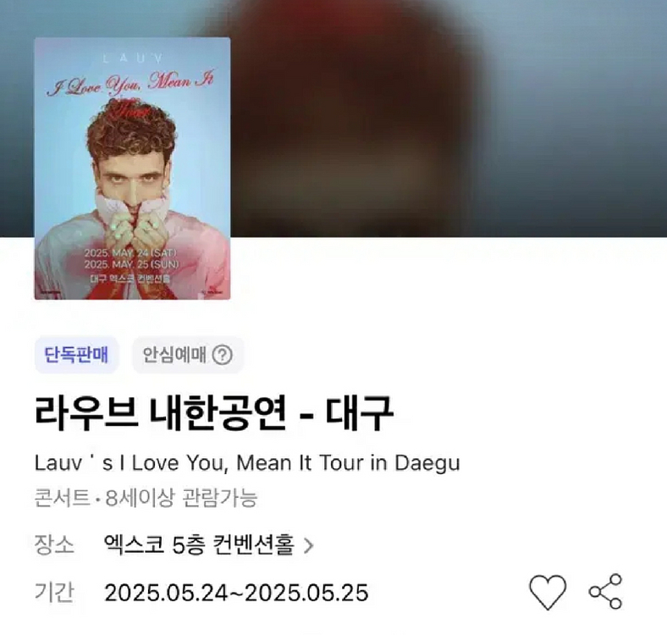Tap the 대구 엑스코 컨벤션홀 text on poster
This screenshot has height=635, width=667.
click(130, 279)
